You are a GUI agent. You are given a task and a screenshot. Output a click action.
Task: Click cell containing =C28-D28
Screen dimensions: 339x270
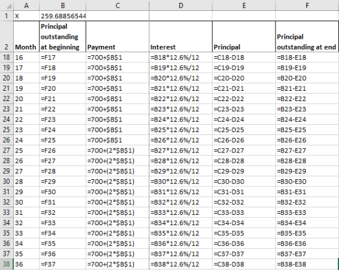pyautogui.click(x=244, y=160)
